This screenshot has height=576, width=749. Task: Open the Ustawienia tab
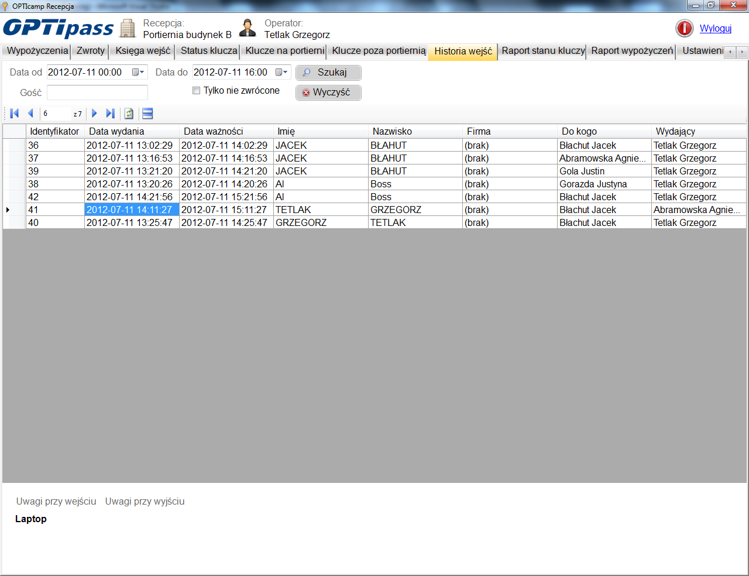point(702,51)
